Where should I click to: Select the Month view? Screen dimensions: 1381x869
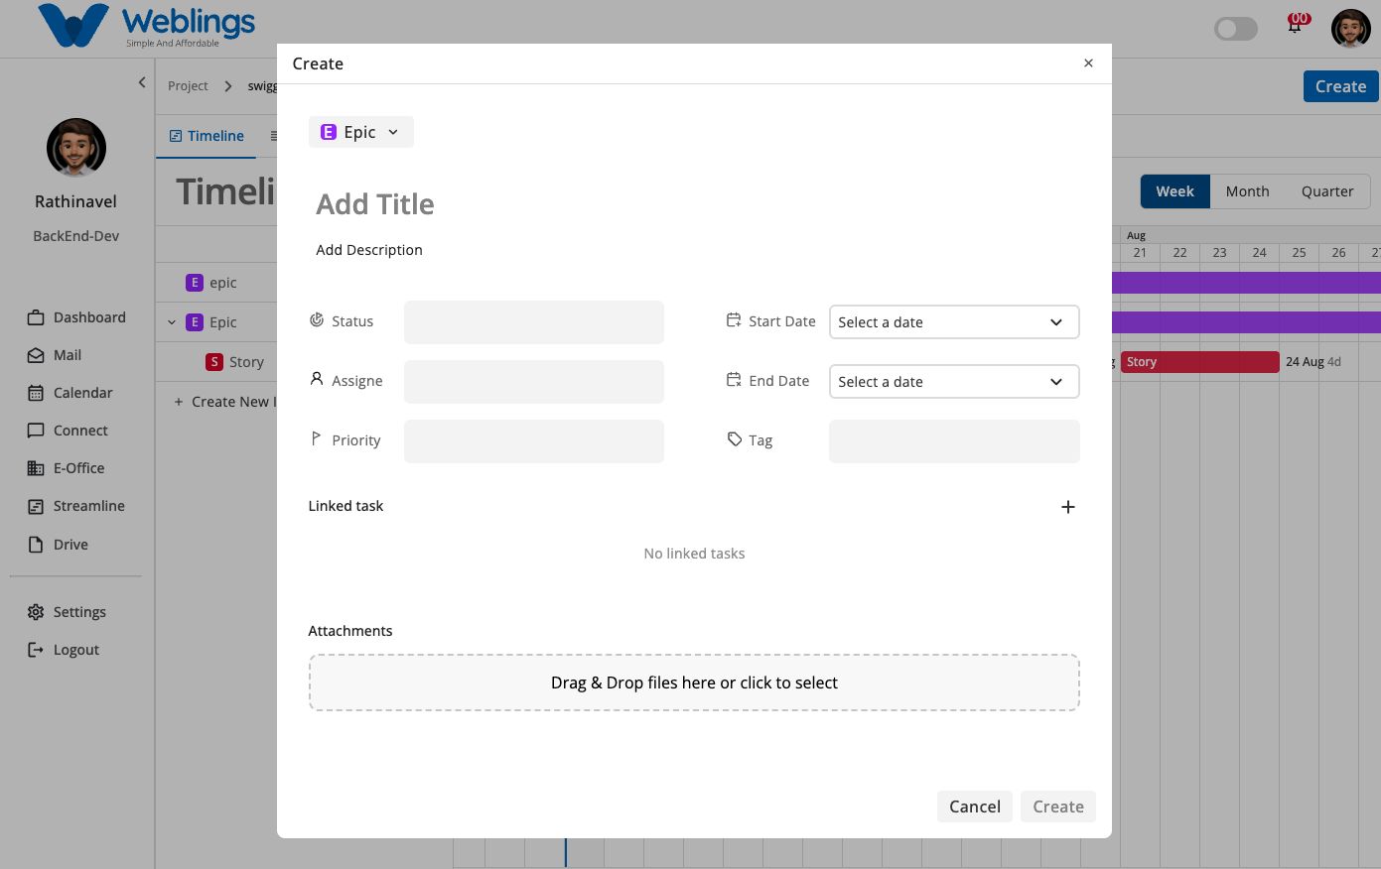[1247, 191]
